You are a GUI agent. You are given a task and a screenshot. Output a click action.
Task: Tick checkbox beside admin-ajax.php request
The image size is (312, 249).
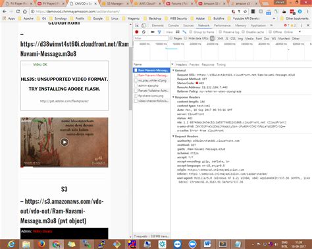tap(136, 85)
